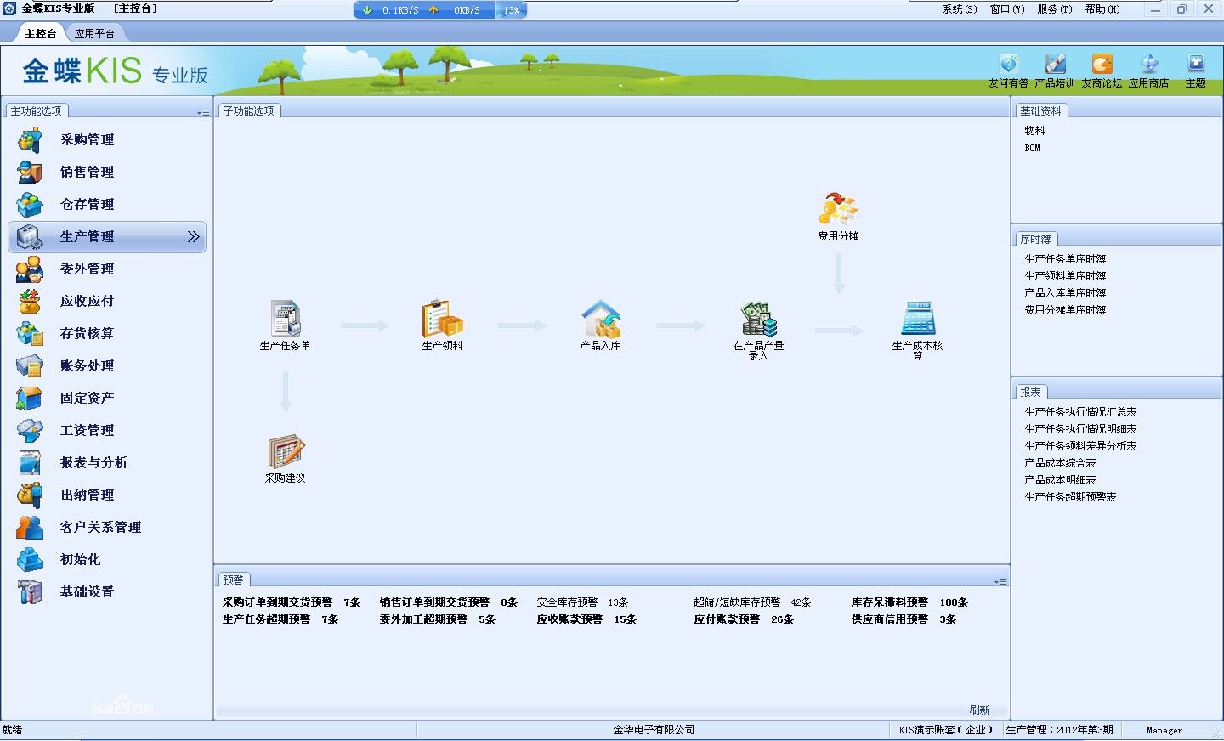View 库存呆滞料预警—100条 alert
The width and height of the screenshot is (1224, 741).
pyautogui.click(x=909, y=602)
